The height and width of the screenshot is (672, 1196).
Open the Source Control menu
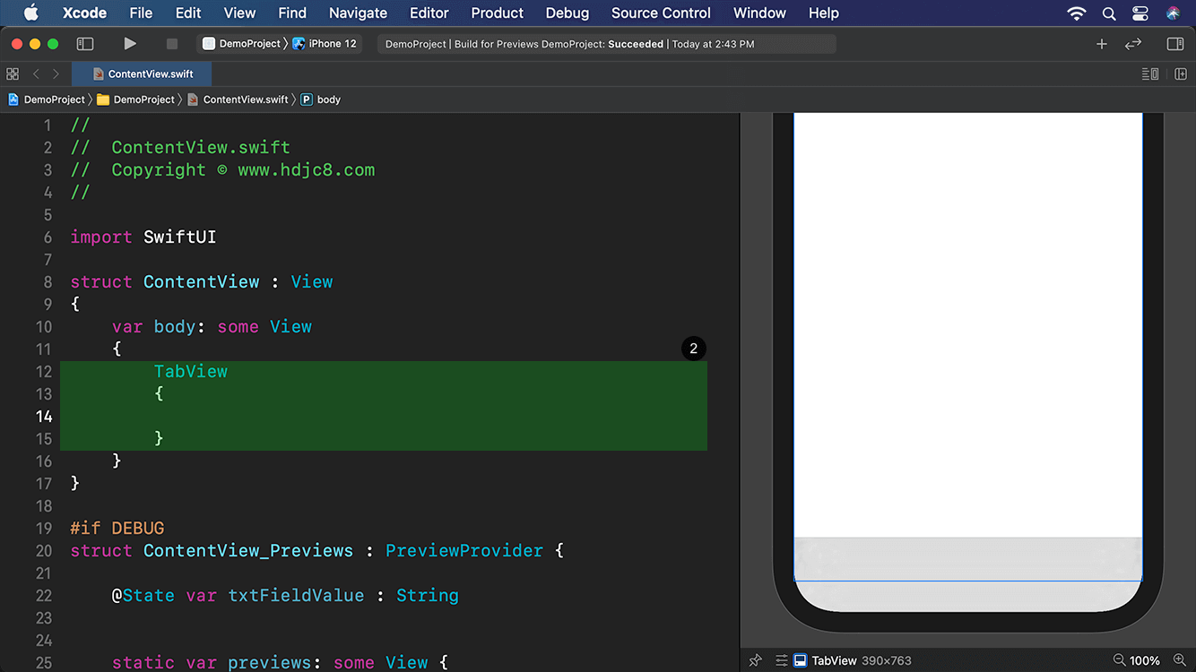tap(661, 13)
